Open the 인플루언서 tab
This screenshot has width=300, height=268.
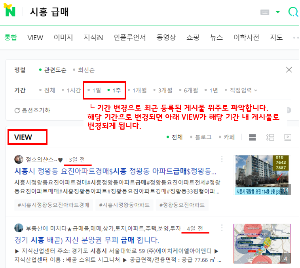point(130,37)
